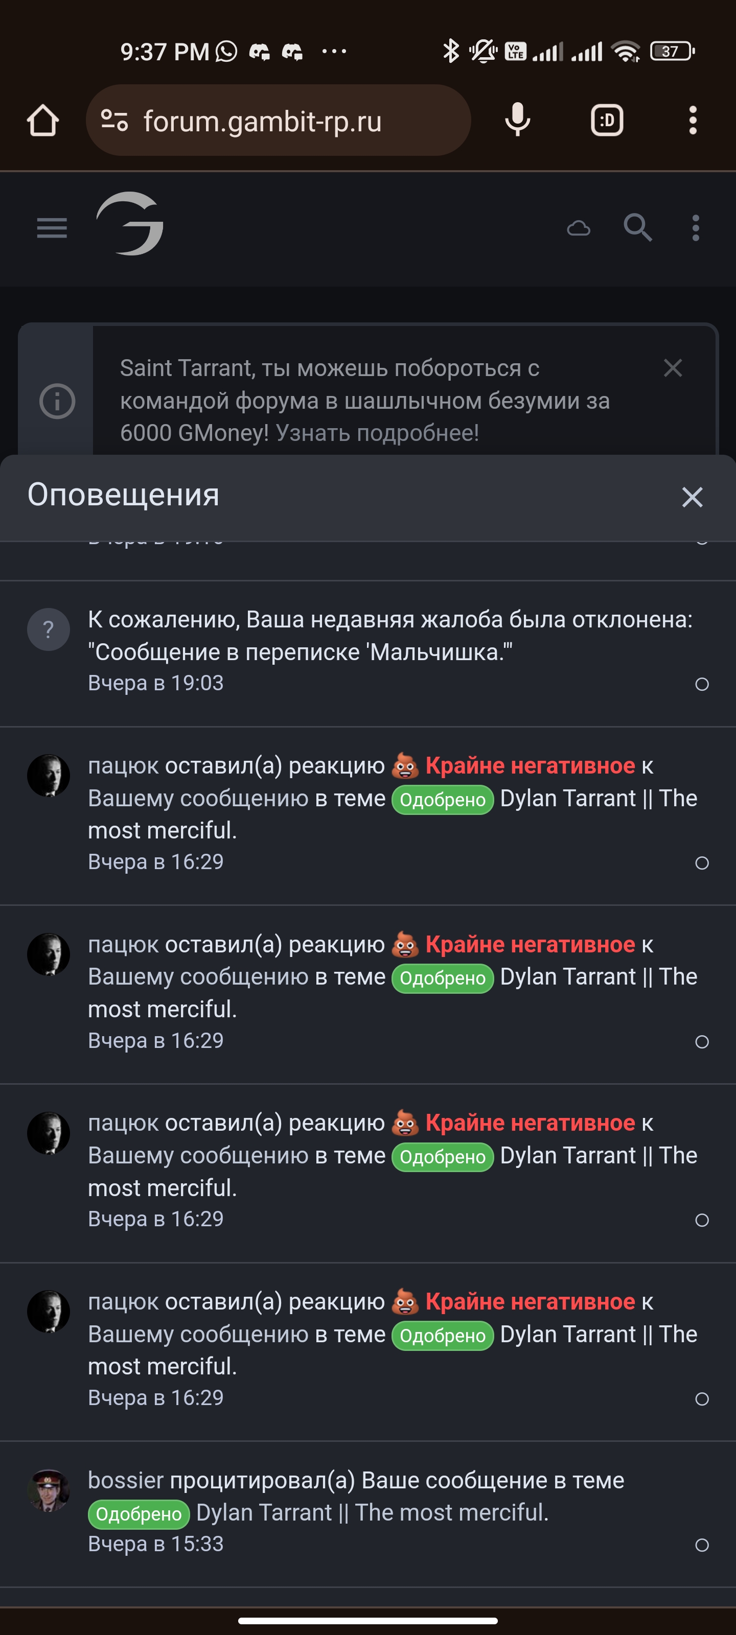Open the browser tab switcher
Screen dimensions: 736x1635
point(607,120)
